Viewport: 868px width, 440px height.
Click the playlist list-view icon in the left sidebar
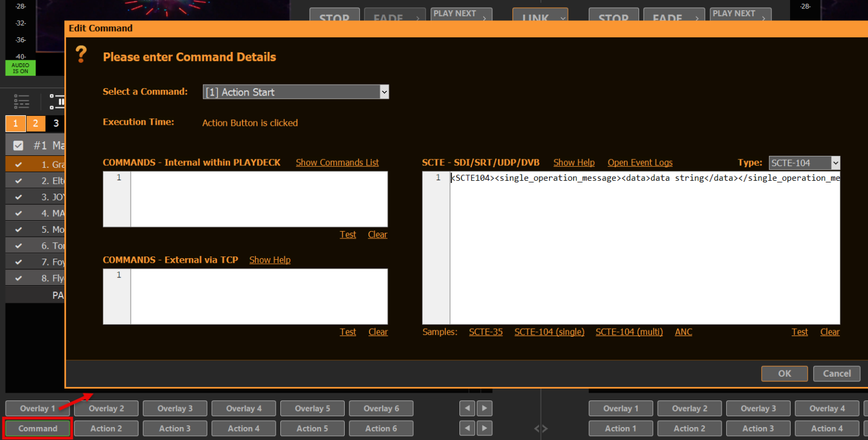pyautogui.click(x=21, y=102)
